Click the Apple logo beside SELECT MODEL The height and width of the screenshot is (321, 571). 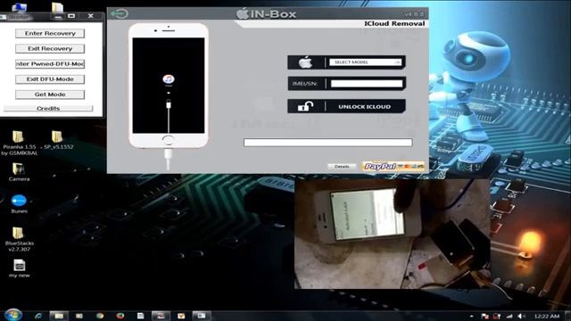[x=305, y=62]
